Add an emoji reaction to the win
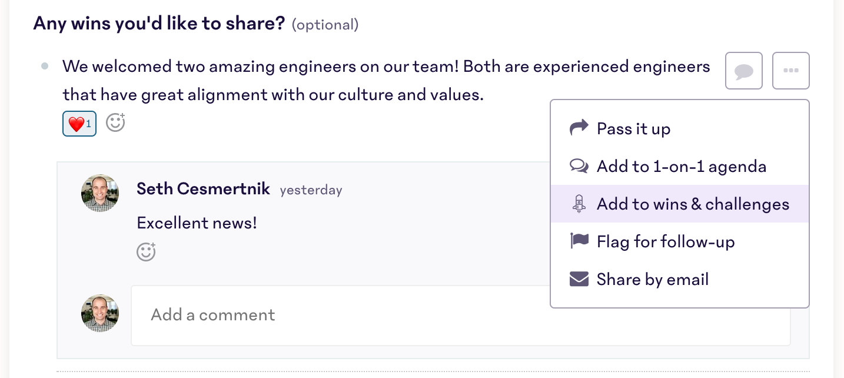 coord(115,122)
